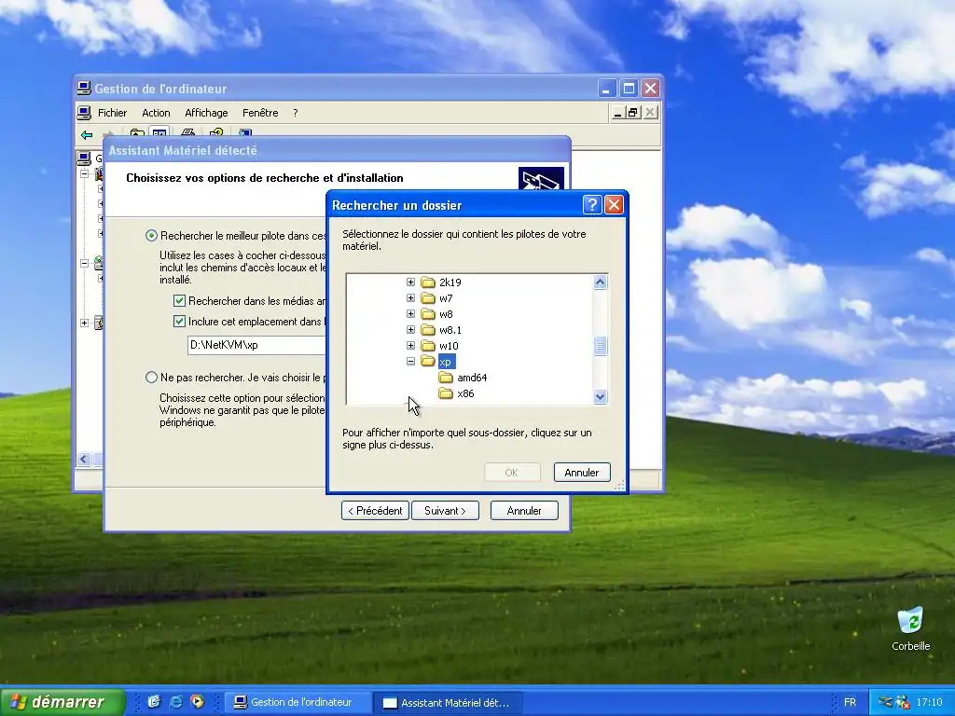Click the D:\NetKVM\xp path field
The image size is (955, 716).
click(256, 345)
